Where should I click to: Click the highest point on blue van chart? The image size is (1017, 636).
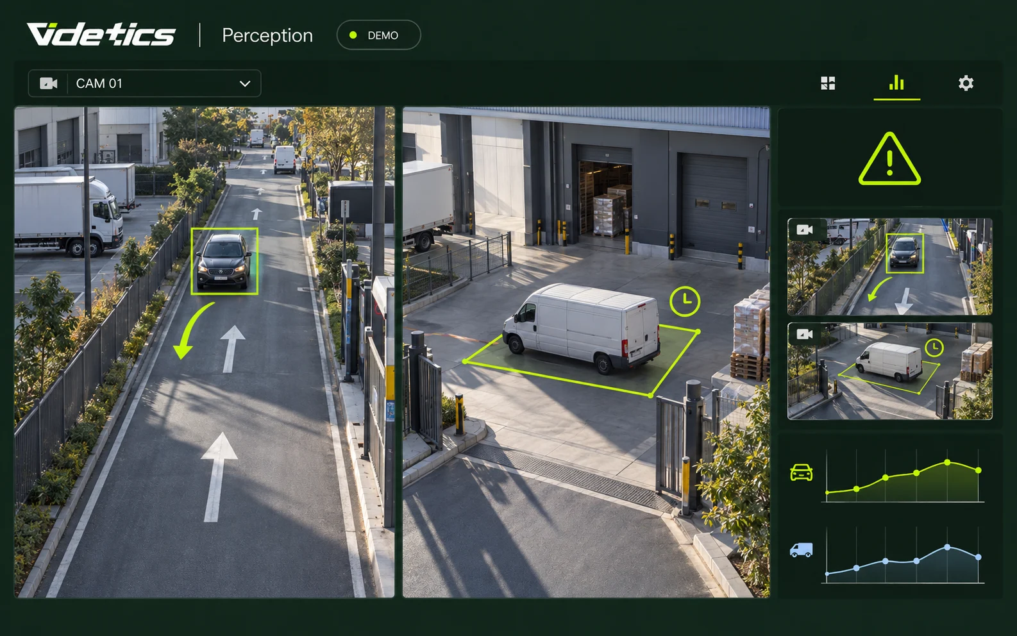947,548
